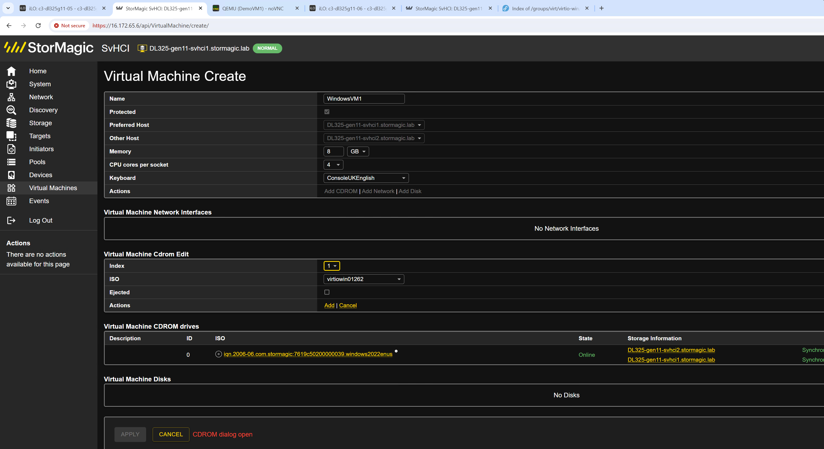Open DL325-gen11-svhci2.stormagic.lab storage link
The image size is (824, 449).
[x=671, y=350]
